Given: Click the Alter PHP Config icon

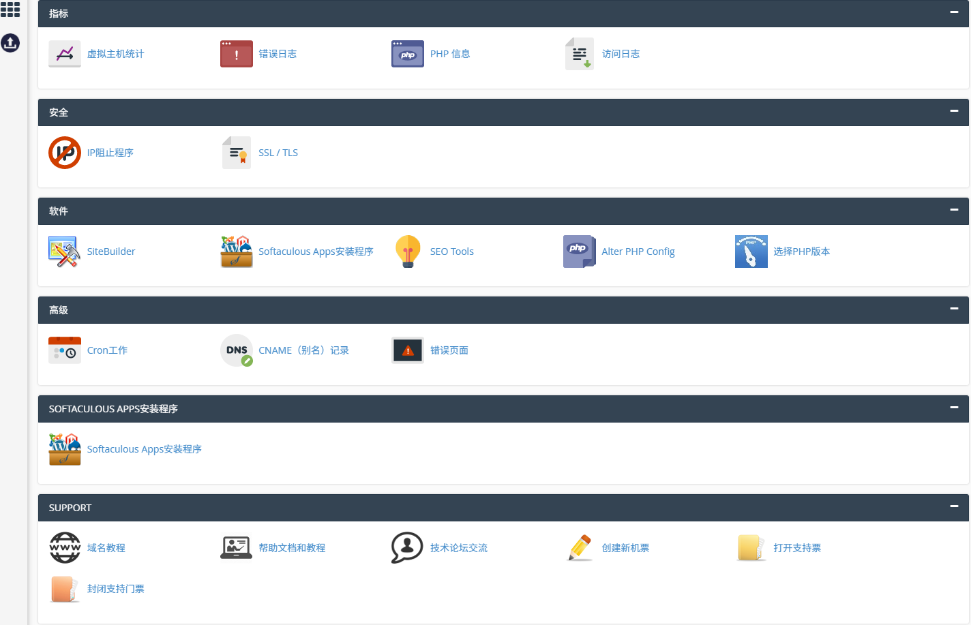Looking at the screenshot, I should click(579, 251).
